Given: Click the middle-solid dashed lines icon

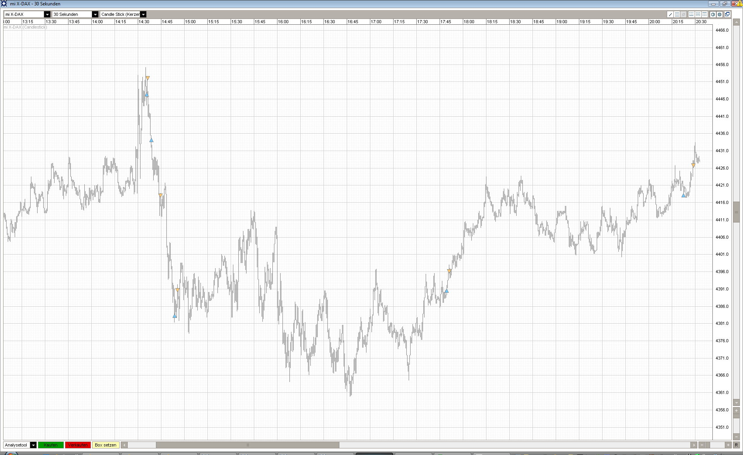Looking at the screenshot, I should 698,14.
